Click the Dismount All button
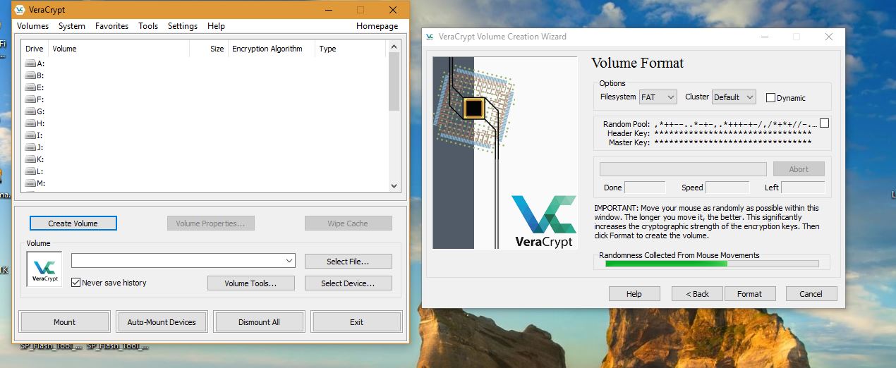 click(259, 322)
